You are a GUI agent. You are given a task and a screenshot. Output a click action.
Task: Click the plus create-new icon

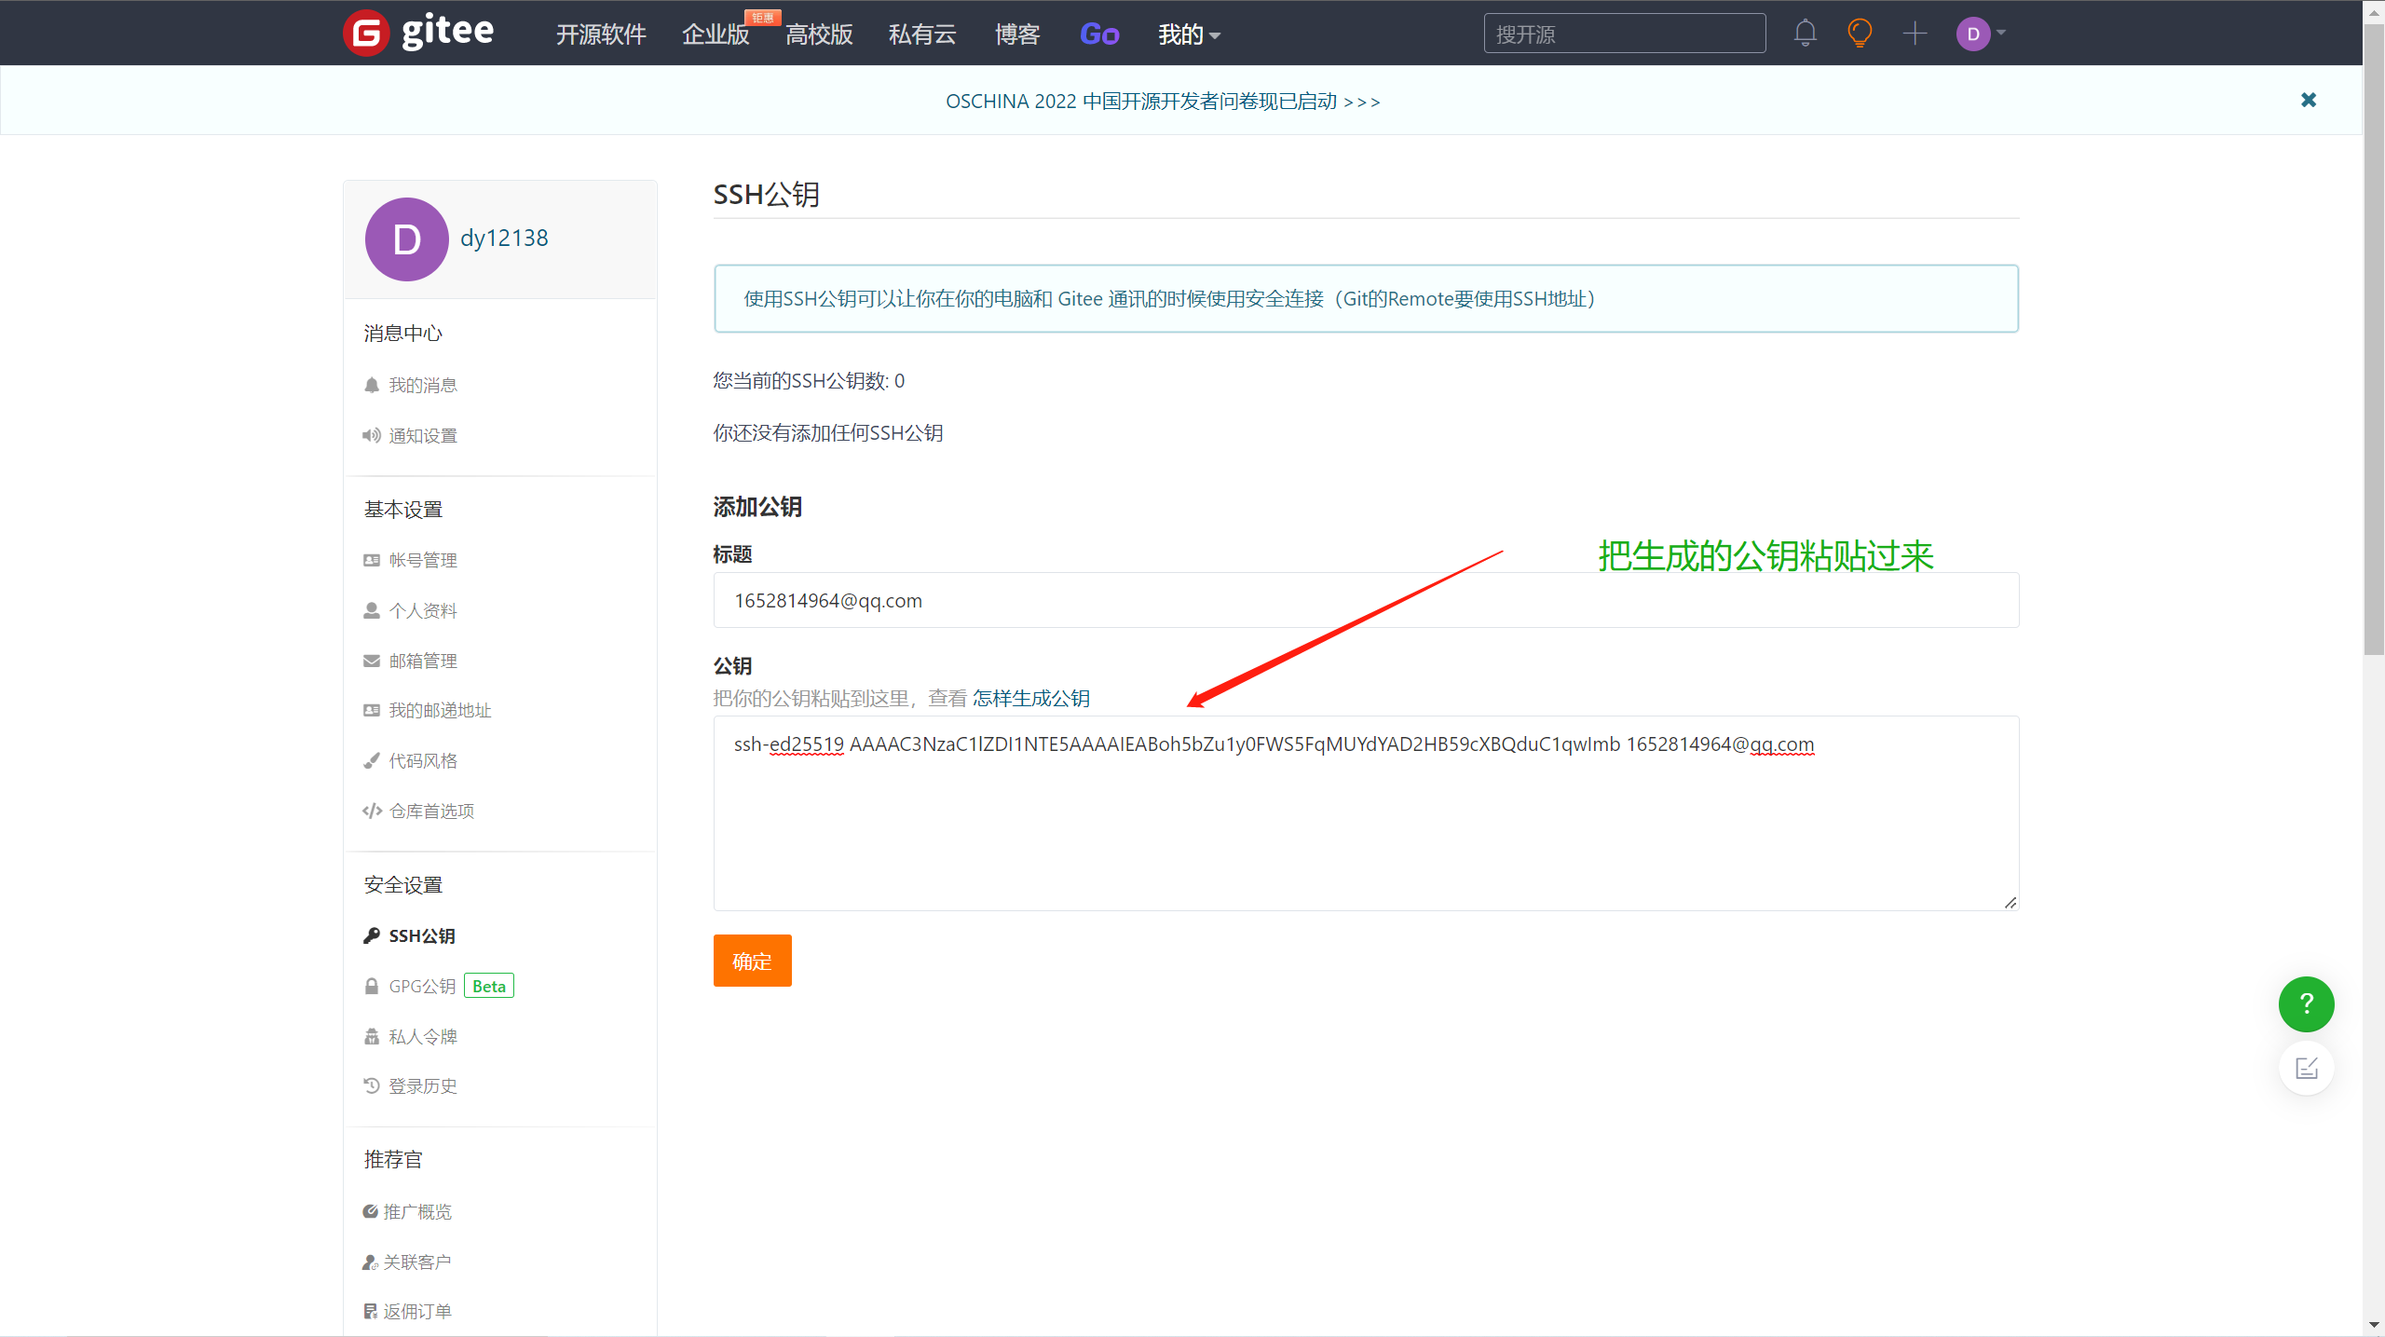point(1915,34)
